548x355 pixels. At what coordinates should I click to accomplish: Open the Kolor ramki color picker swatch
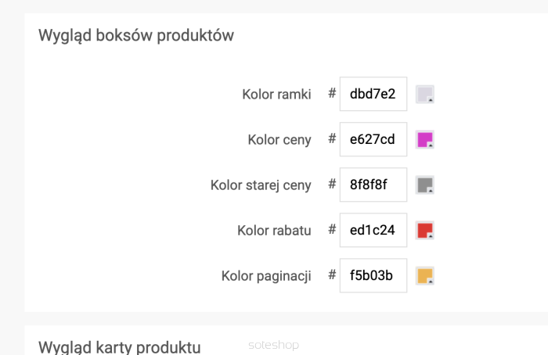[424, 95]
